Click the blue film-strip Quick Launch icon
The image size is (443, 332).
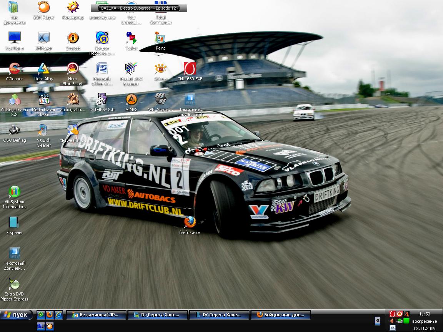coord(41,326)
